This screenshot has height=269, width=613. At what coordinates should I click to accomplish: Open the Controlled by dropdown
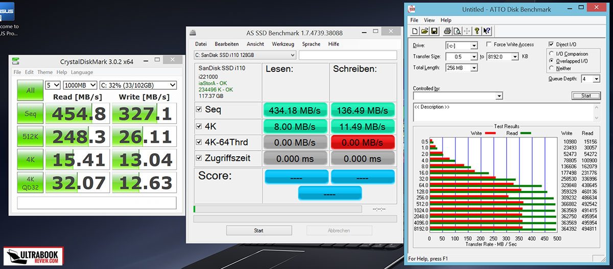499,96
